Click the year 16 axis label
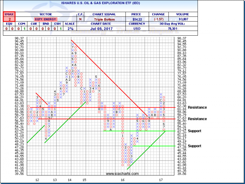Screen dimensions: 245x184 click(x=123, y=180)
